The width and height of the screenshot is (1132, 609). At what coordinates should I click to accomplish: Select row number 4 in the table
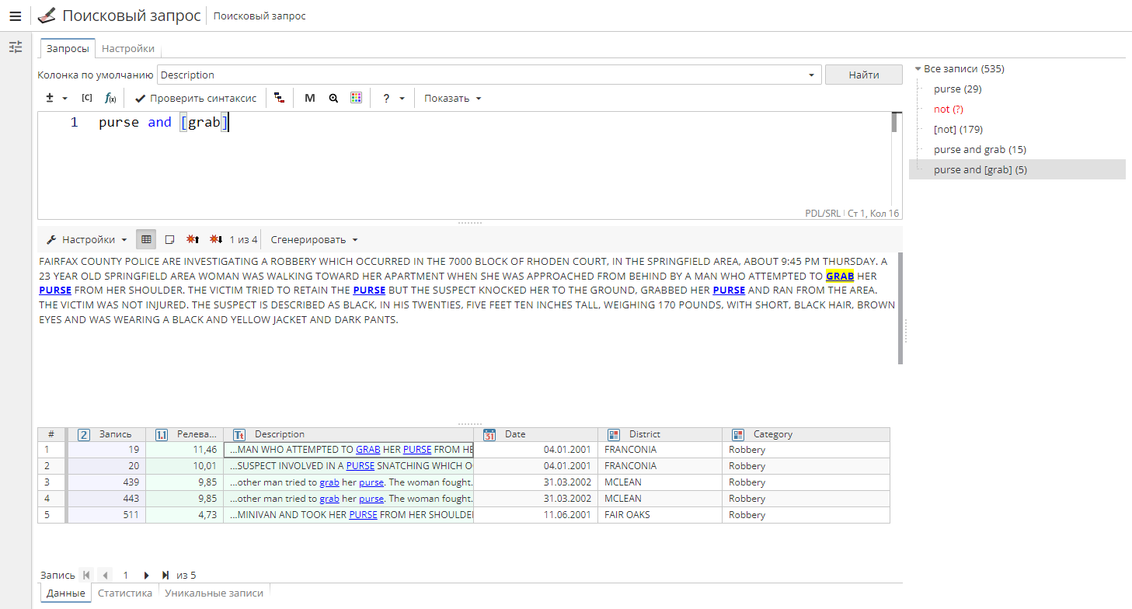click(51, 498)
